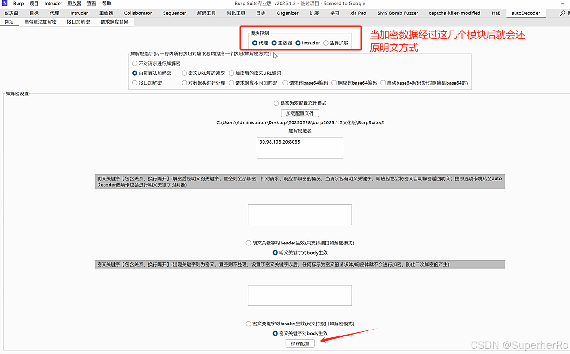The width and height of the screenshot is (570, 354).
Task: Open the 日志 tab
Action: click(261, 13)
